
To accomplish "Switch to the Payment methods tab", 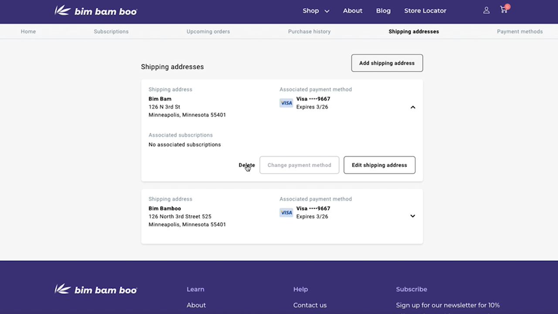I will pyautogui.click(x=520, y=31).
